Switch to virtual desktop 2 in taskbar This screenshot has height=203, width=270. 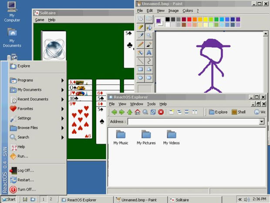pos(51,199)
